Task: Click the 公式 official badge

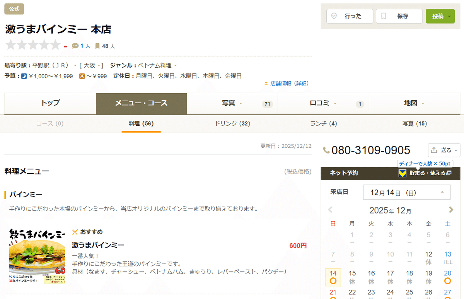Action: click(x=14, y=9)
